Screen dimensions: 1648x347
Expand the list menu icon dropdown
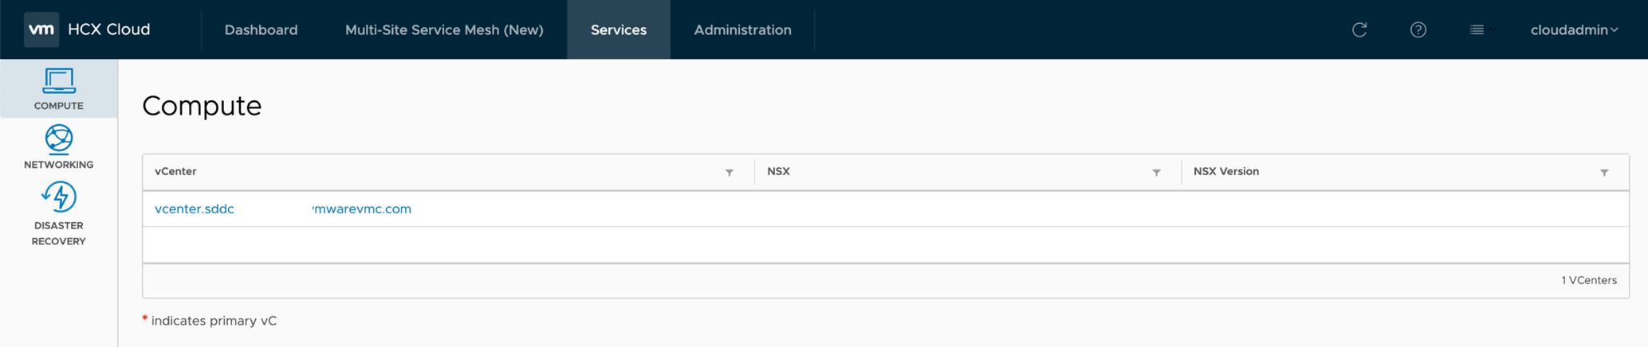click(1481, 29)
